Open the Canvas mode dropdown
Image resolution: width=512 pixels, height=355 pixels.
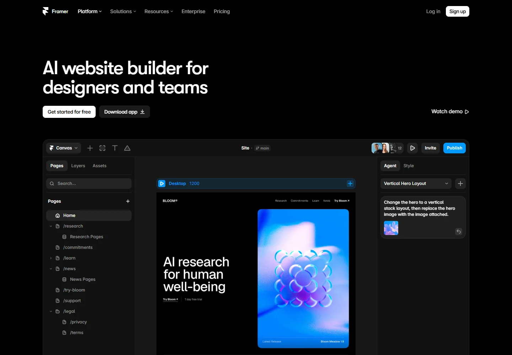click(64, 148)
